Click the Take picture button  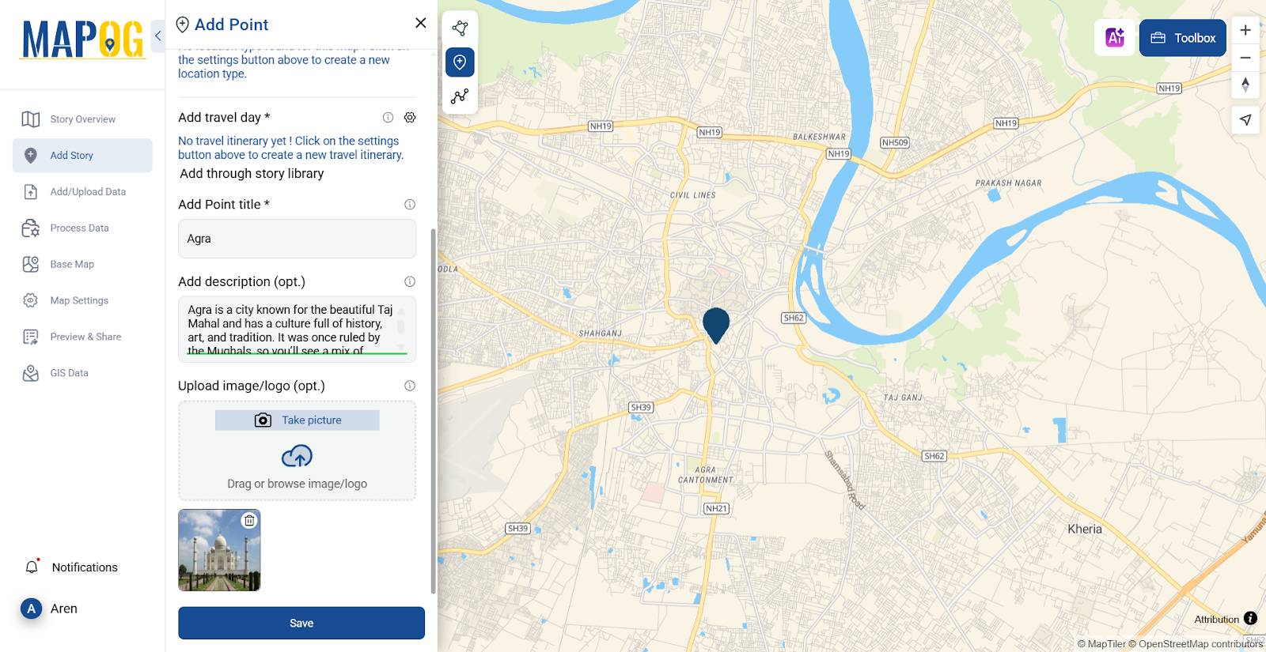298,420
